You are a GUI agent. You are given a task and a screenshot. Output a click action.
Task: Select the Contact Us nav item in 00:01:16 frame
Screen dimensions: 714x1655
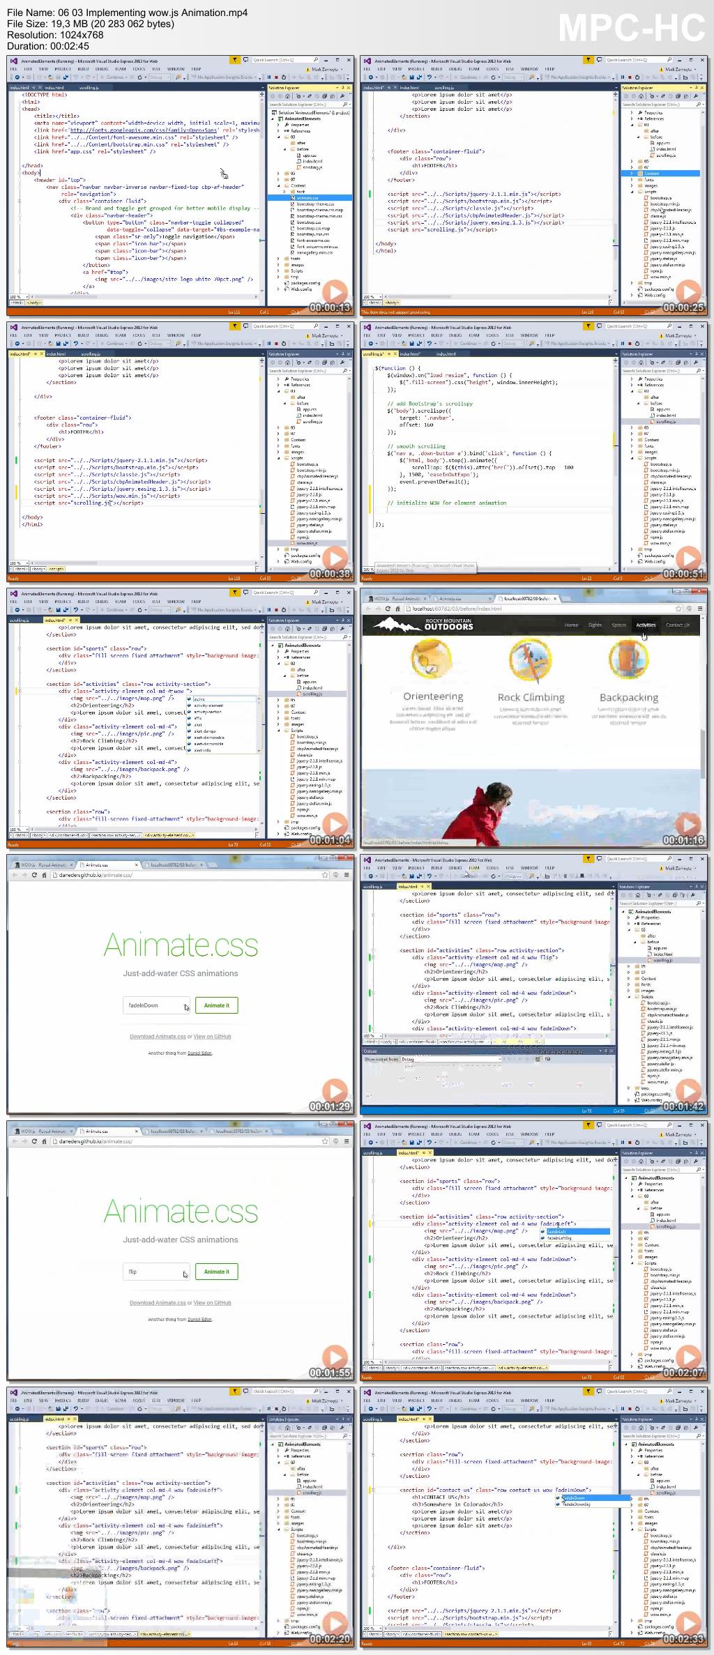[x=677, y=625]
